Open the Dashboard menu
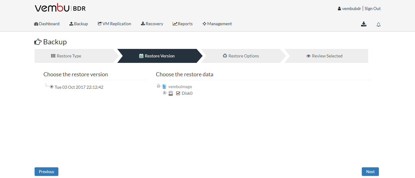The width and height of the screenshot is (415, 178). pos(47,24)
